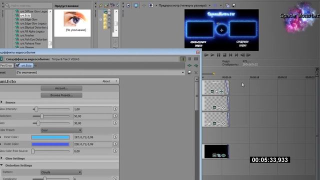The width and height of the screenshot is (320, 180).
Task: Click the Account... button
Action: [x=61, y=88]
